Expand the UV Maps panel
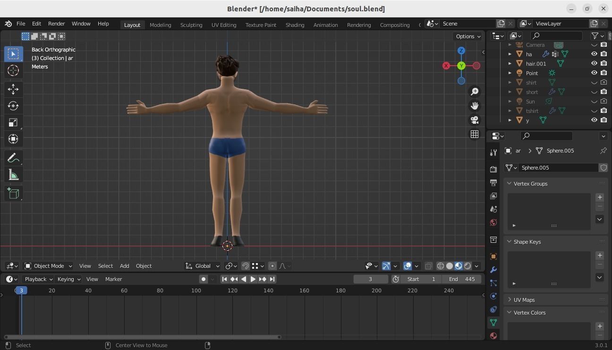The width and height of the screenshot is (612, 350). (x=509, y=299)
